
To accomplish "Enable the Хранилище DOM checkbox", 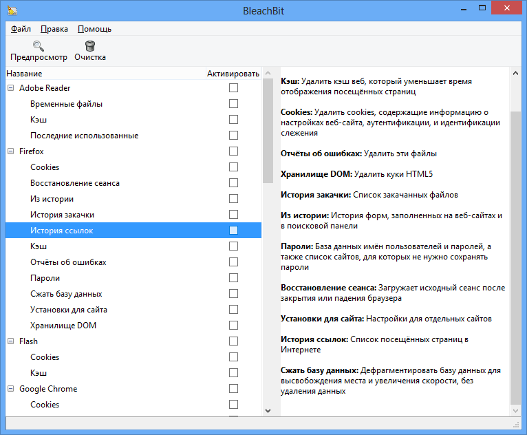I will click(x=234, y=326).
